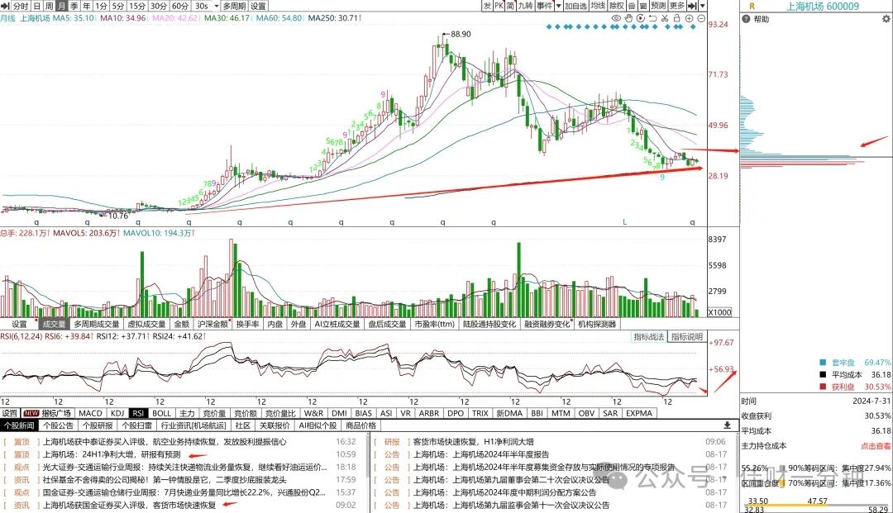Click the 发 toolbar button
Screen dimensions: 893x513
click(x=487, y=6)
